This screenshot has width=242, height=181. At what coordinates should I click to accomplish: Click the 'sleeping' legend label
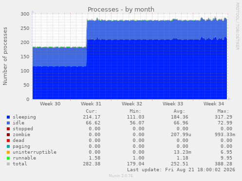click(24, 117)
